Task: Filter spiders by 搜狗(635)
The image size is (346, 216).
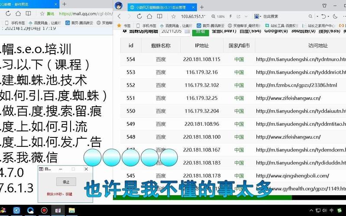Action: click(x=329, y=31)
